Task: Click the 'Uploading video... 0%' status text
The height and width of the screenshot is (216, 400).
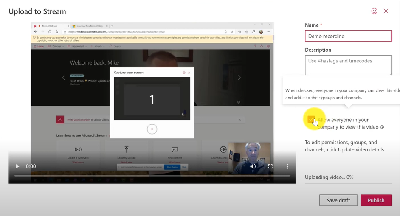Action: click(329, 177)
